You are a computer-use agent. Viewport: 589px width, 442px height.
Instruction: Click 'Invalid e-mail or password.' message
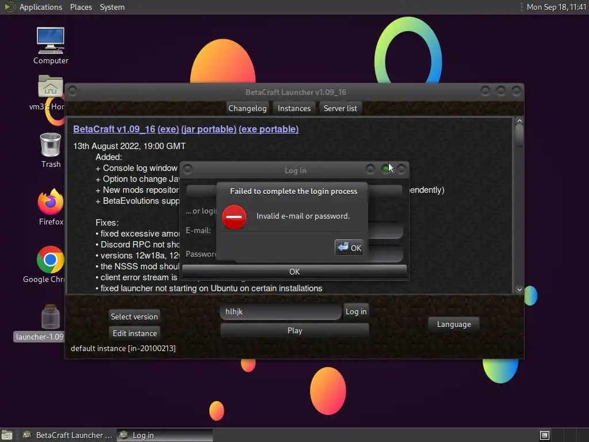[303, 216]
